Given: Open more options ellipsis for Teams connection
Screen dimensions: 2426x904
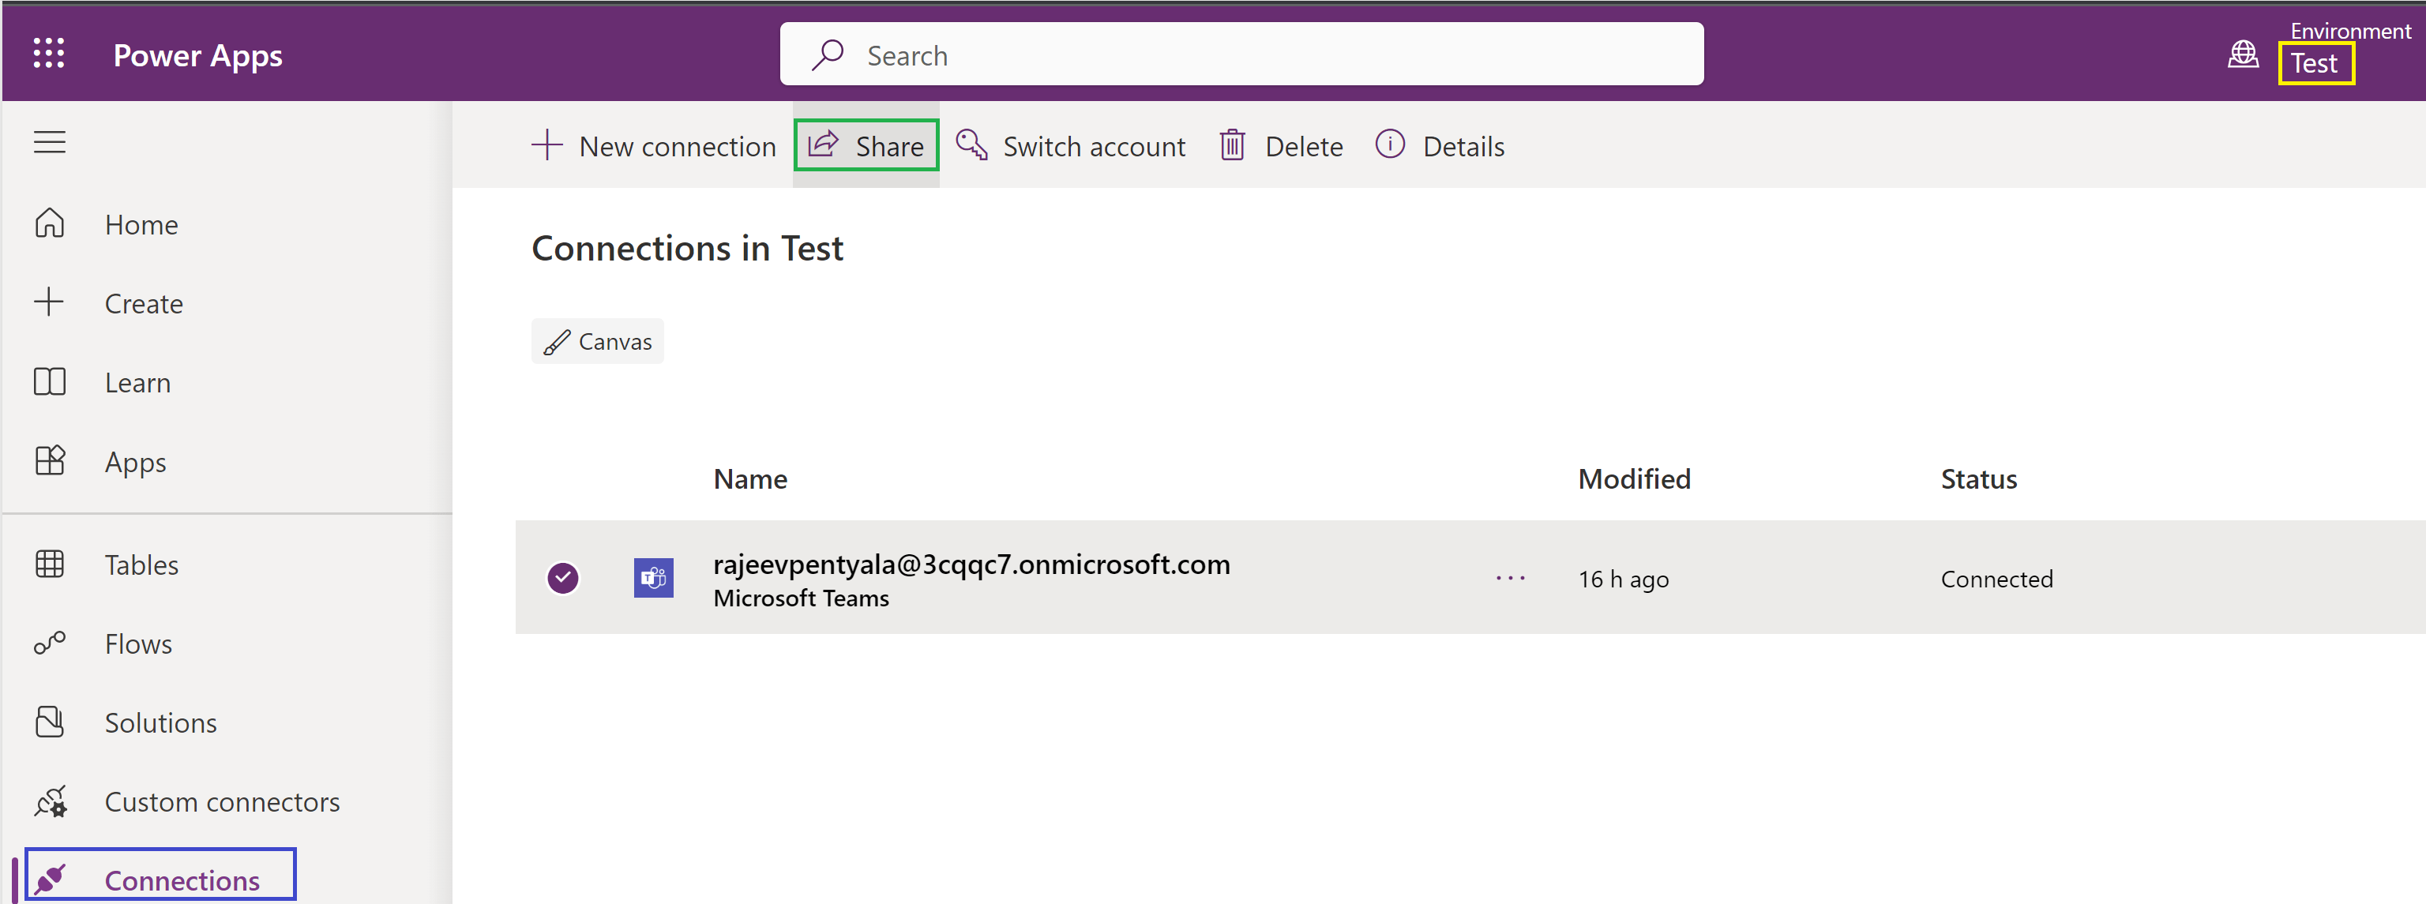Looking at the screenshot, I should 1511,578.
